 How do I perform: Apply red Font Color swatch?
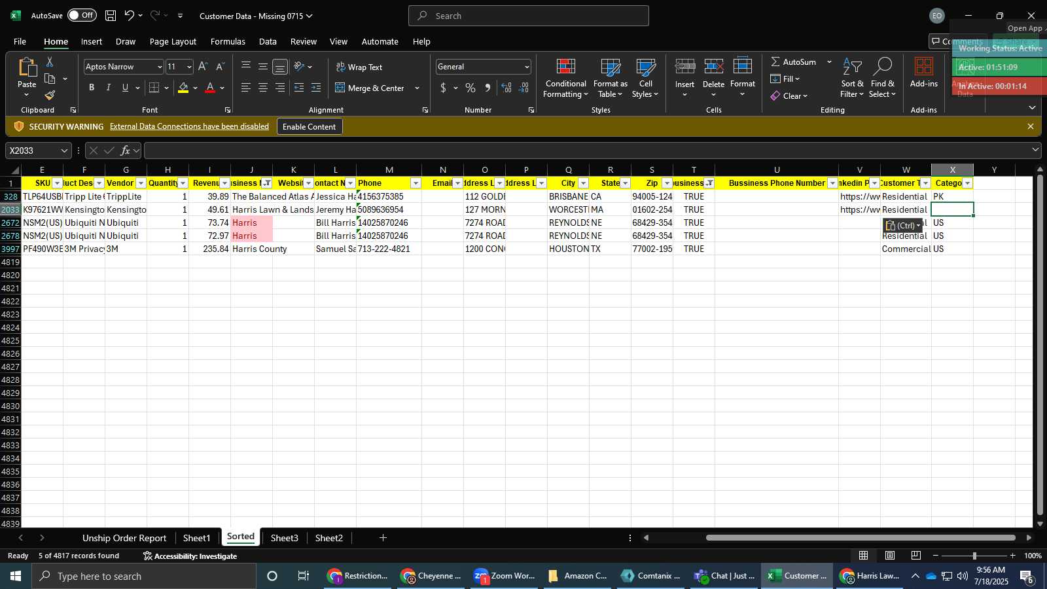pyautogui.click(x=210, y=88)
